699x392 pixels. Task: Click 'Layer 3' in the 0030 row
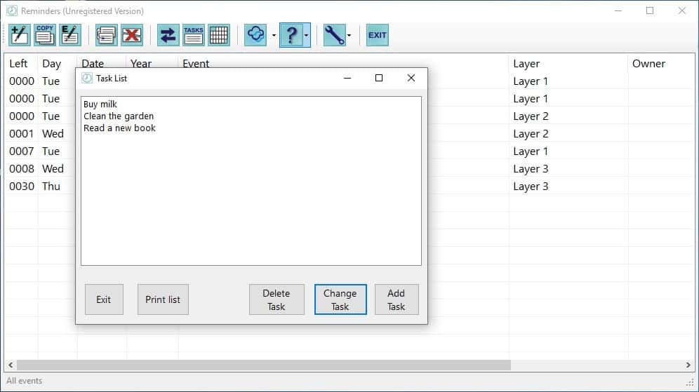pos(531,187)
